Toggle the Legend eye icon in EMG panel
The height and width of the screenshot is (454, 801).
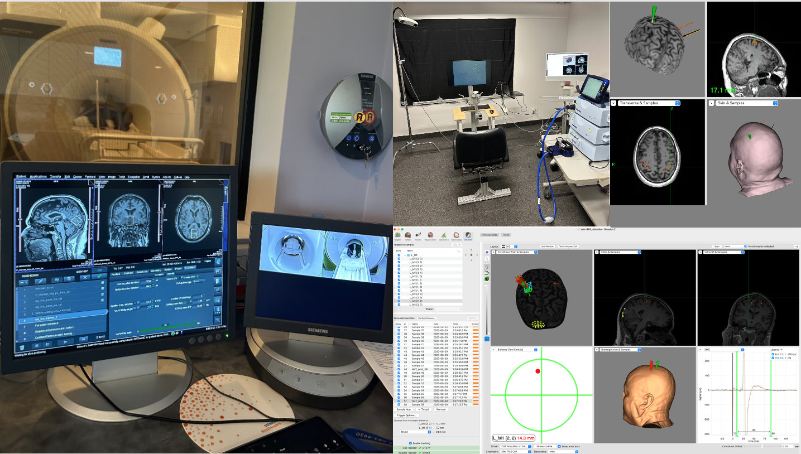tap(781, 350)
